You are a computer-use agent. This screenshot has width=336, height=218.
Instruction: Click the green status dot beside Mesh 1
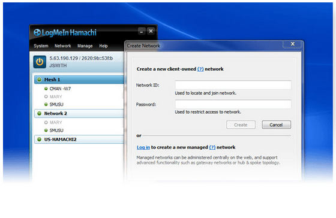pyautogui.click(x=39, y=80)
